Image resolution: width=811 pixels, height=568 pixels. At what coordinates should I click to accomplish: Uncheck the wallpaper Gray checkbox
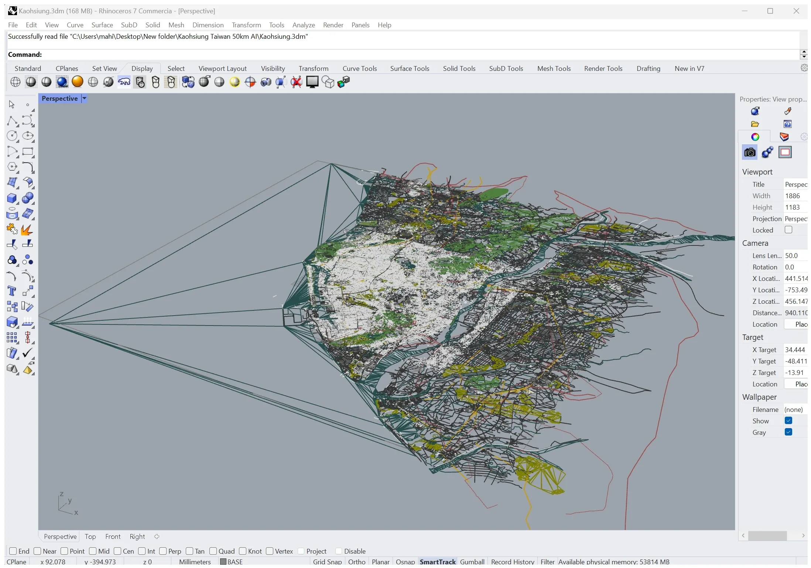pos(788,432)
